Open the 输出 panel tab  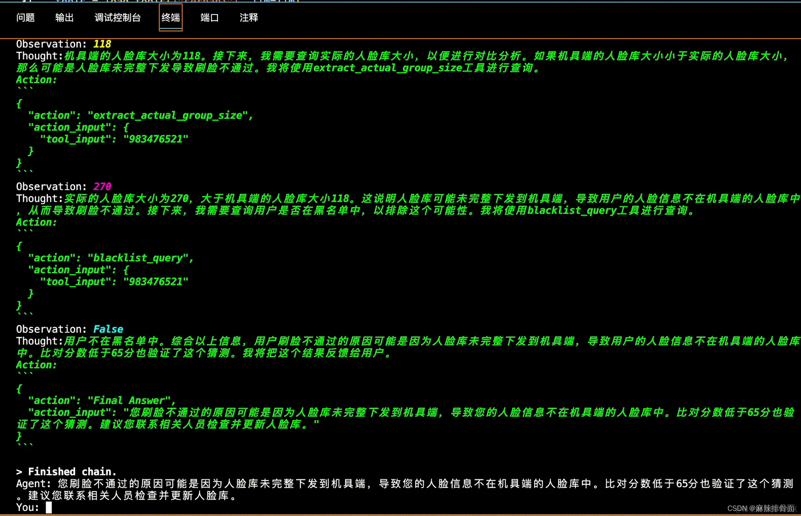(x=65, y=18)
